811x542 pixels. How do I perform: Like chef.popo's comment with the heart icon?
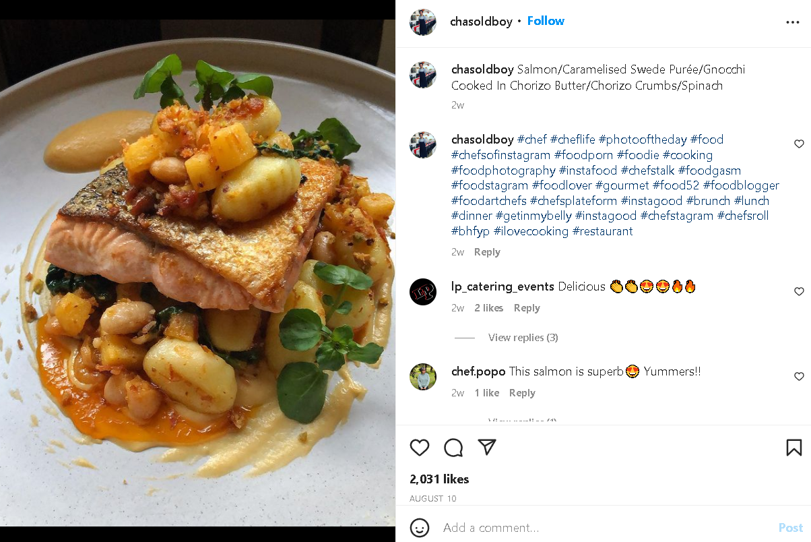(x=799, y=377)
